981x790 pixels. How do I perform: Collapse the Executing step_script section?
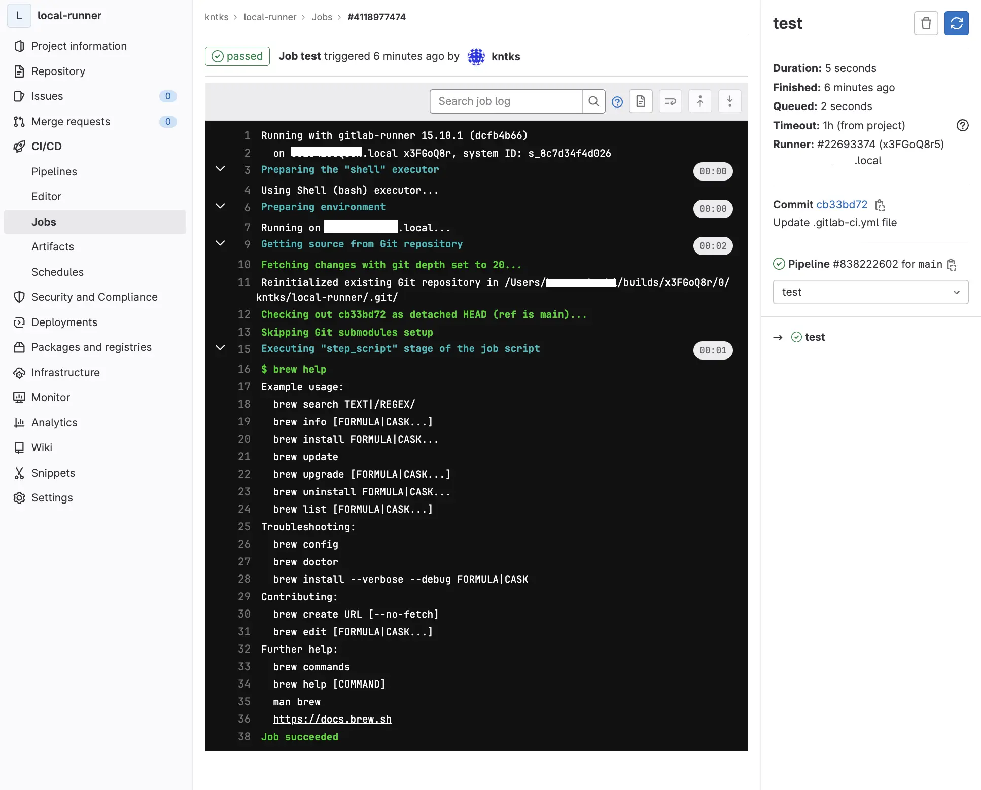tap(220, 348)
